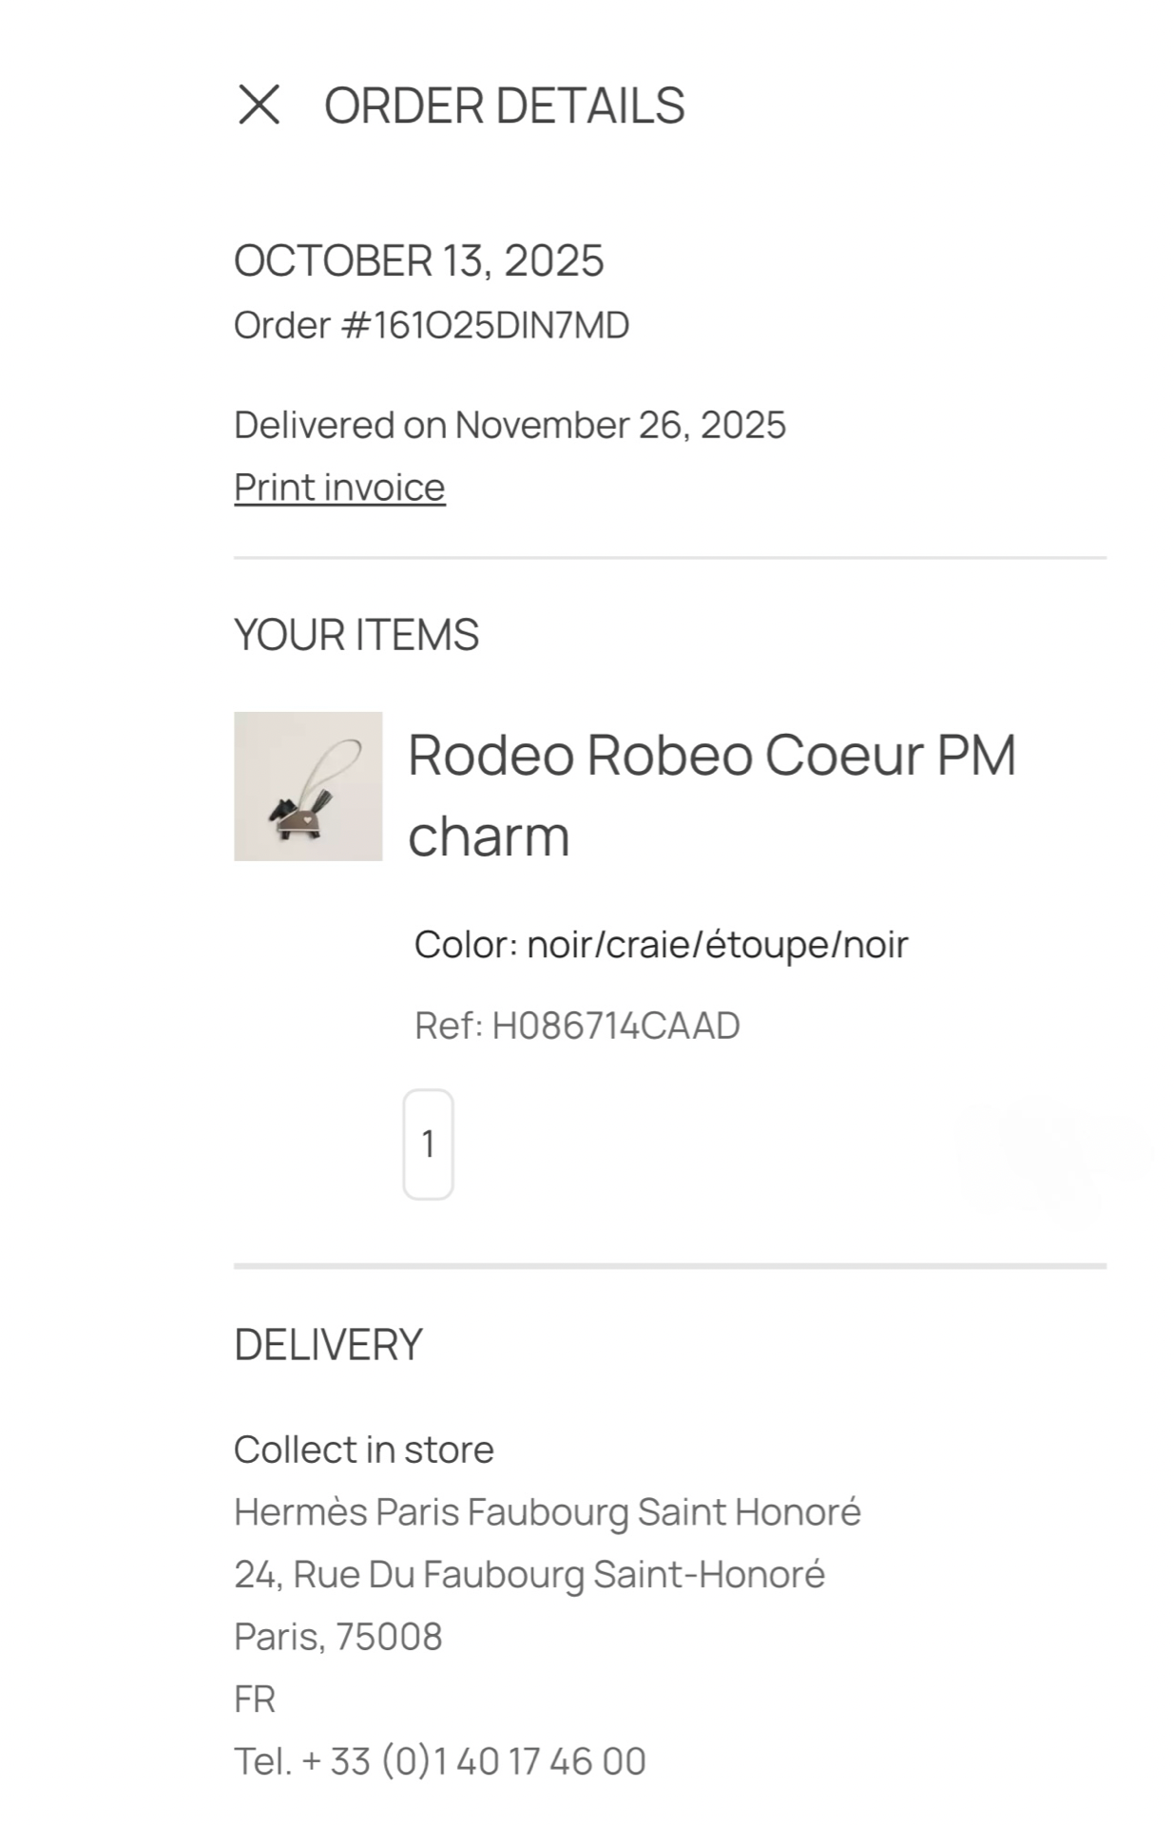The image size is (1174, 1825).
Task: Open the Rodeo charm product thumbnail
Action: pos(308,786)
